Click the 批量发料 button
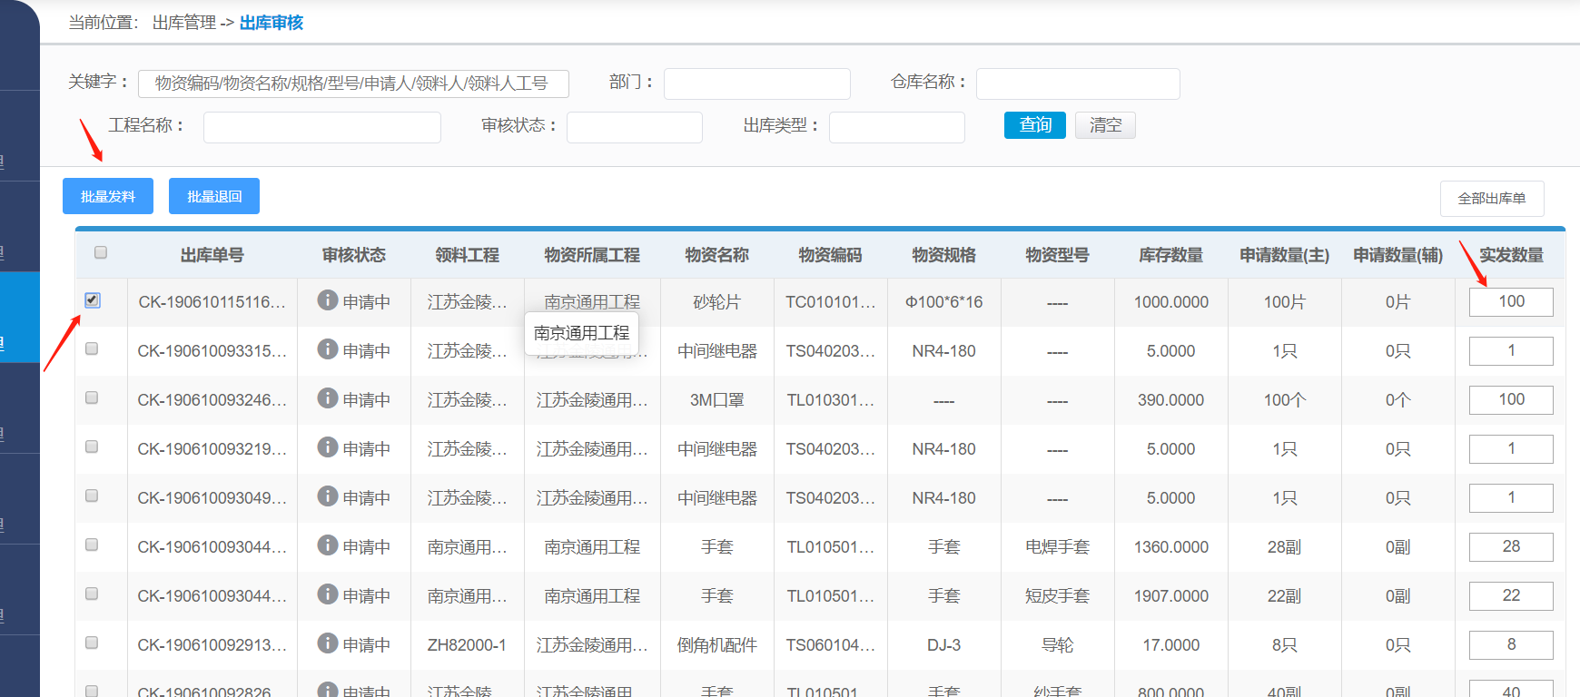This screenshot has height=697, width=1580. [108, 196]
